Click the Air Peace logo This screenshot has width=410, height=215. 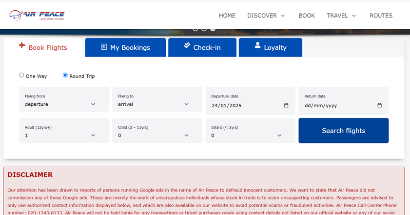[x=37, y=15]
